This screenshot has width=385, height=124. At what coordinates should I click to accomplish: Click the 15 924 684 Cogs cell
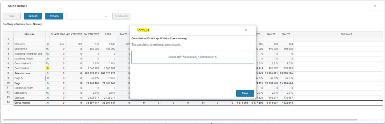(x=286, y=83)
